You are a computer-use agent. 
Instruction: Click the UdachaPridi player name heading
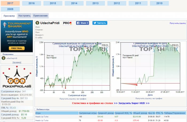coord(50,23)
